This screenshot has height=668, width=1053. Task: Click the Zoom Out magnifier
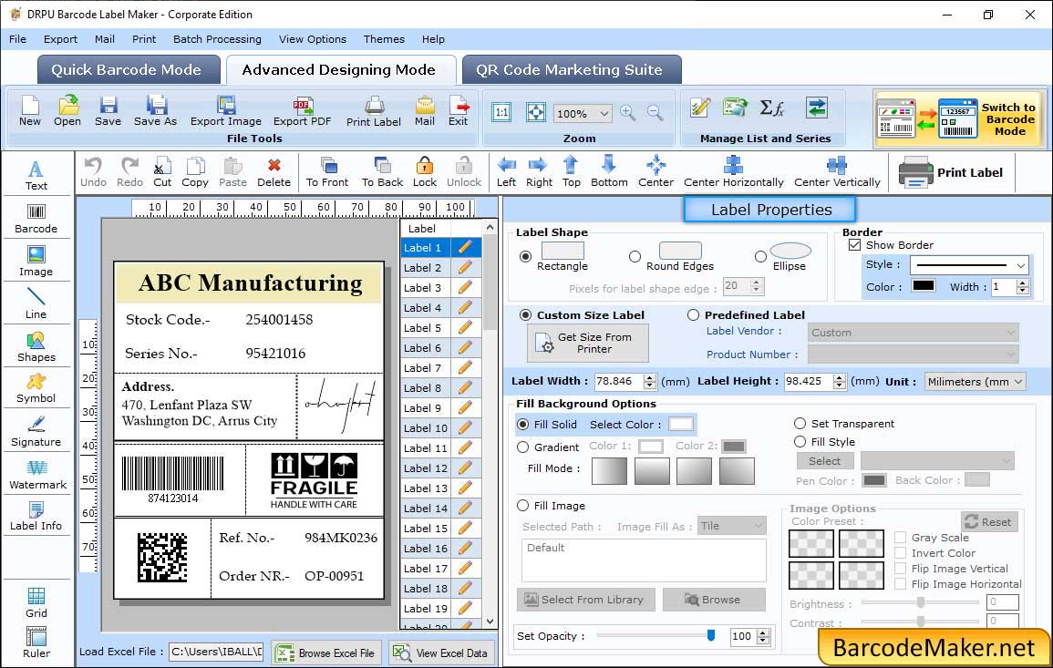click(x=656, y=113)
